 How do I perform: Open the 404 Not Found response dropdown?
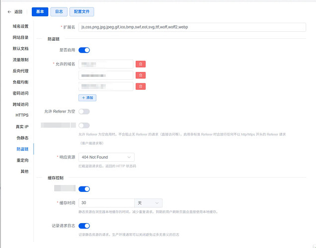point(106,157)
